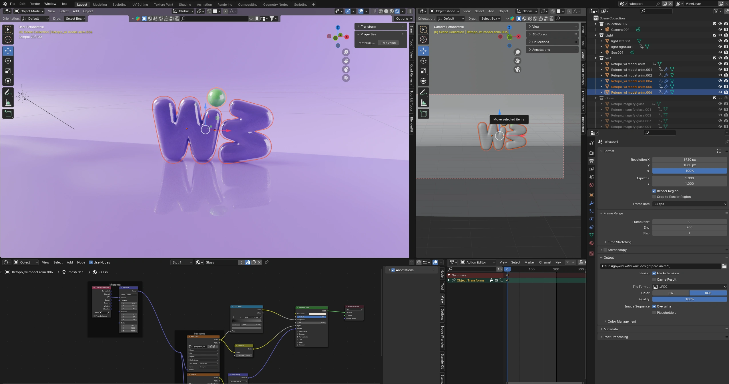Switch to the Shading workspace tab
The image size is (729, 384).
click(185, 4)
